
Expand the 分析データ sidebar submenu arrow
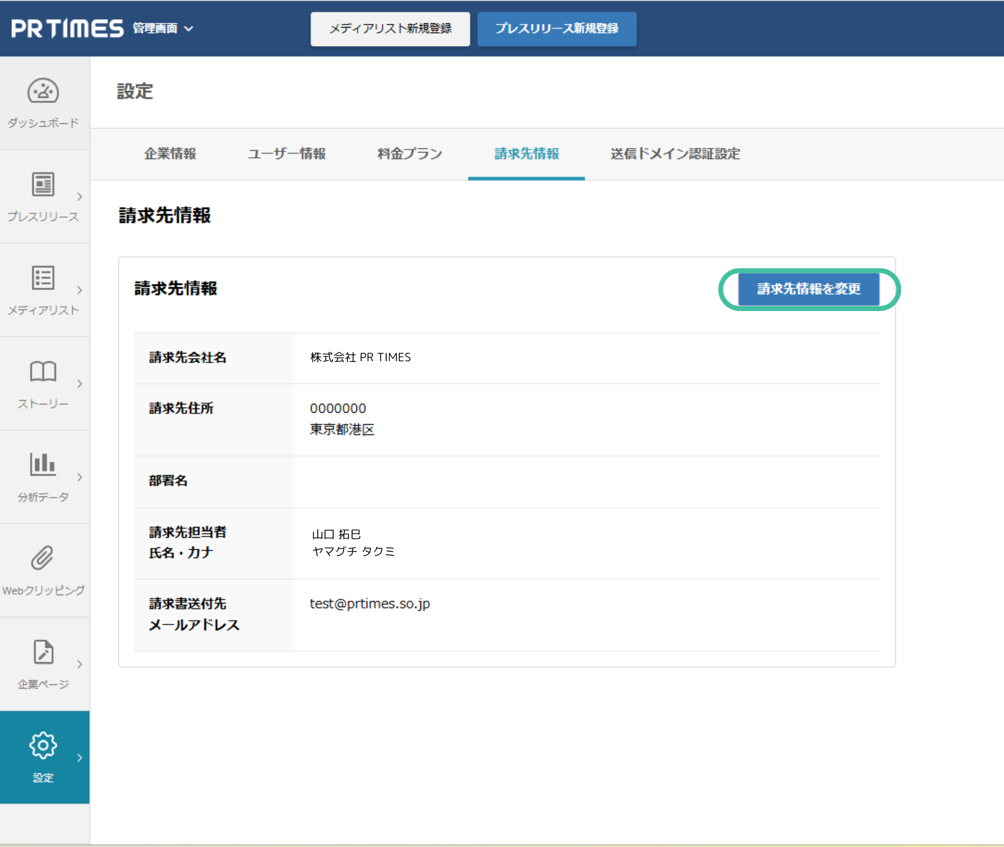[x=80, y=477]
